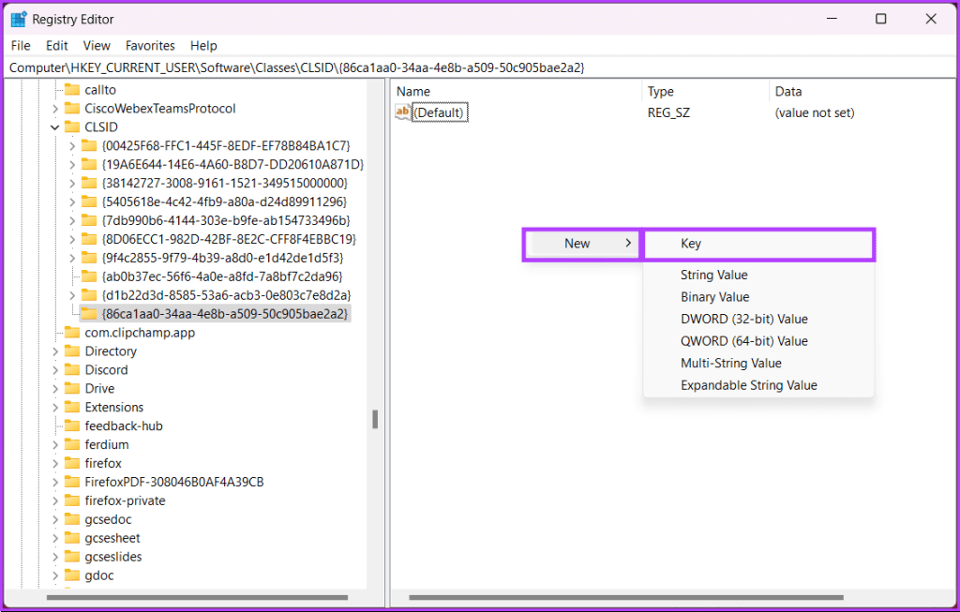This screenshot has width=960, height=612.
Task: Click the Data column header
Action: (862, 91)
